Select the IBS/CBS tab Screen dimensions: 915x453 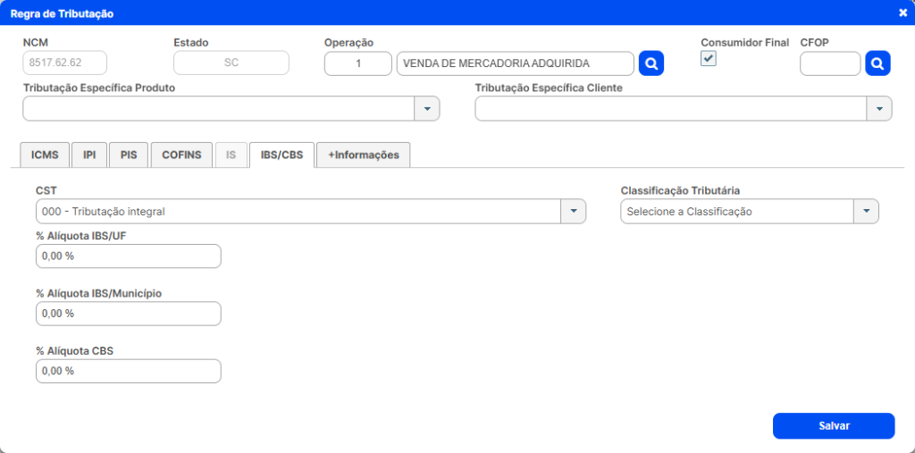coord(281,155)
